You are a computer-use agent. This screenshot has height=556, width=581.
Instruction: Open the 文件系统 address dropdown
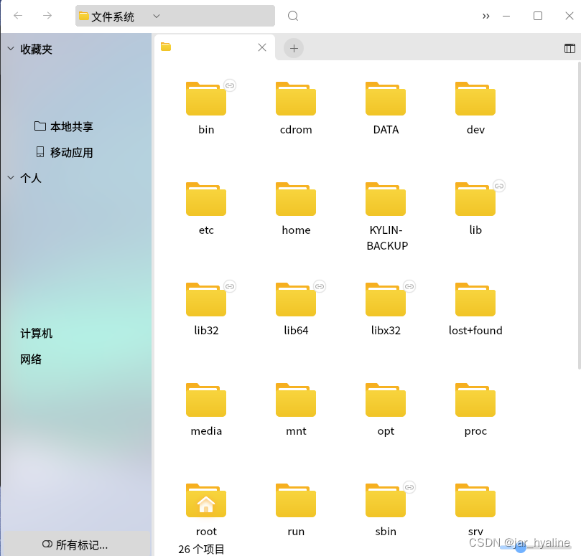click(157, 15)
